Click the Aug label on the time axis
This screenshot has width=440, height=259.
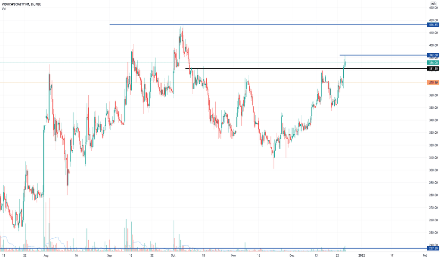46,255
